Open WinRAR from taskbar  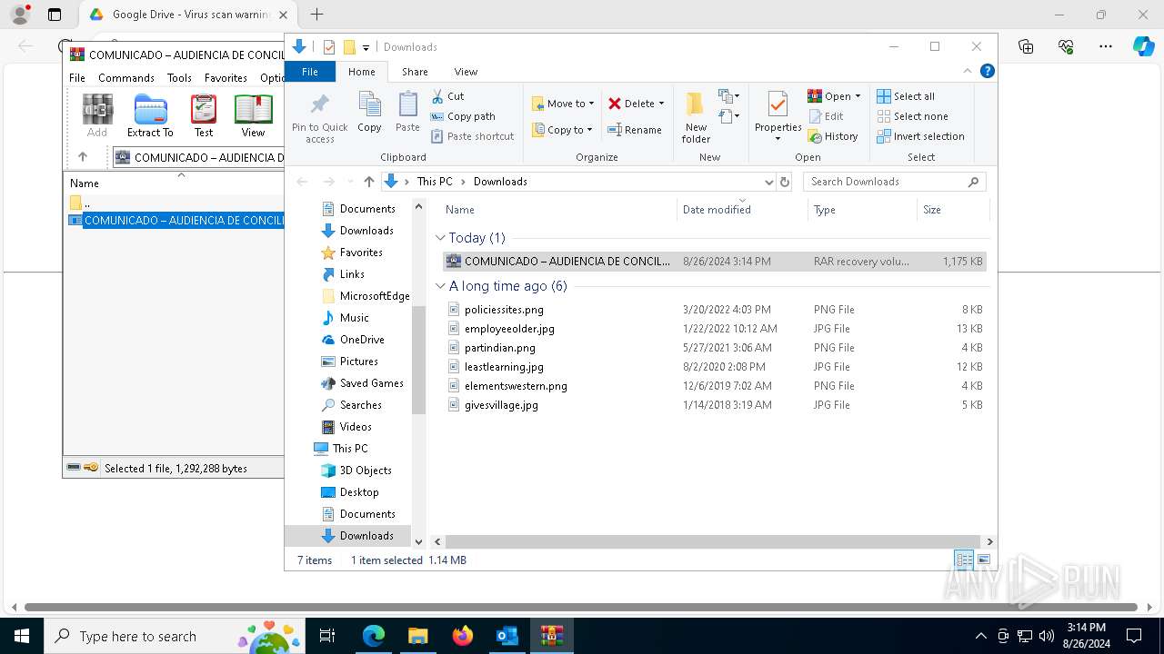(551, 636)
